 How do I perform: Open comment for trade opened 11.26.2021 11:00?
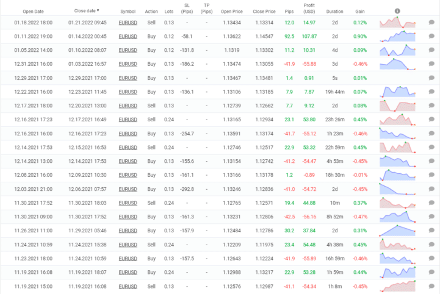(x=431, y=230)
